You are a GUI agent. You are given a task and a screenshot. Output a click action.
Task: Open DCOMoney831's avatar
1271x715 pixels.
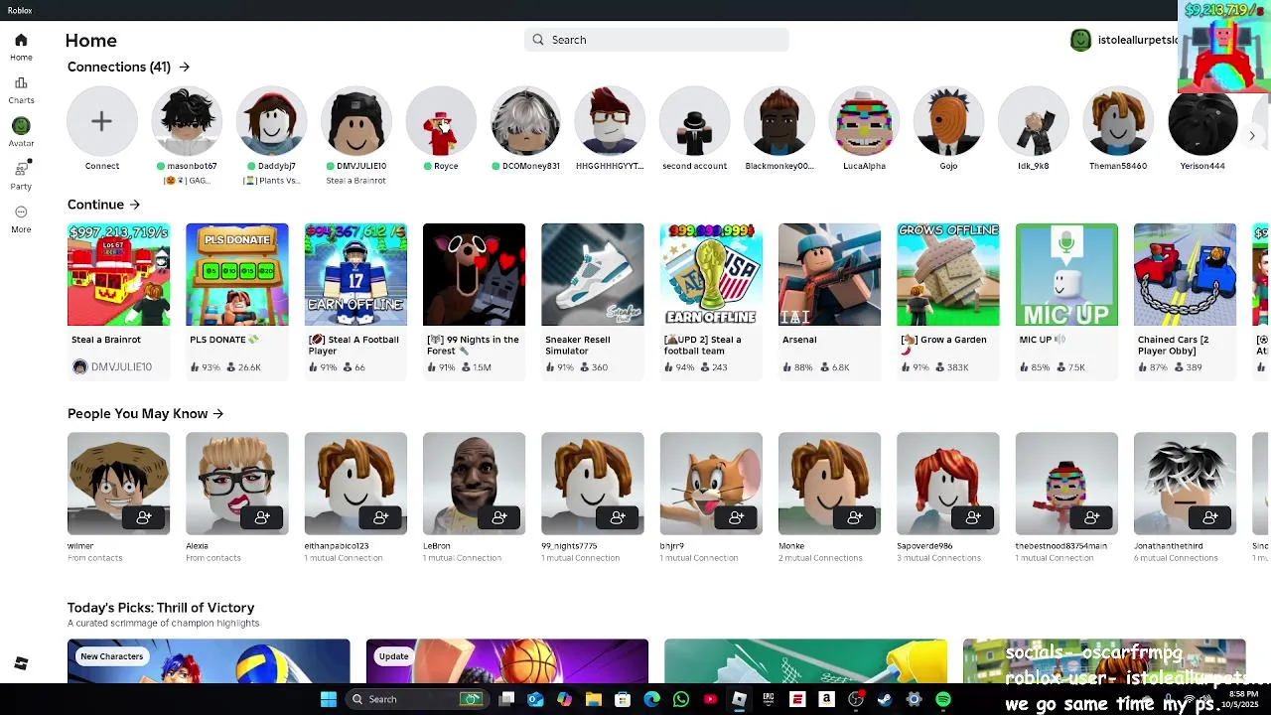pyautogui.click(x=525, y=121)
